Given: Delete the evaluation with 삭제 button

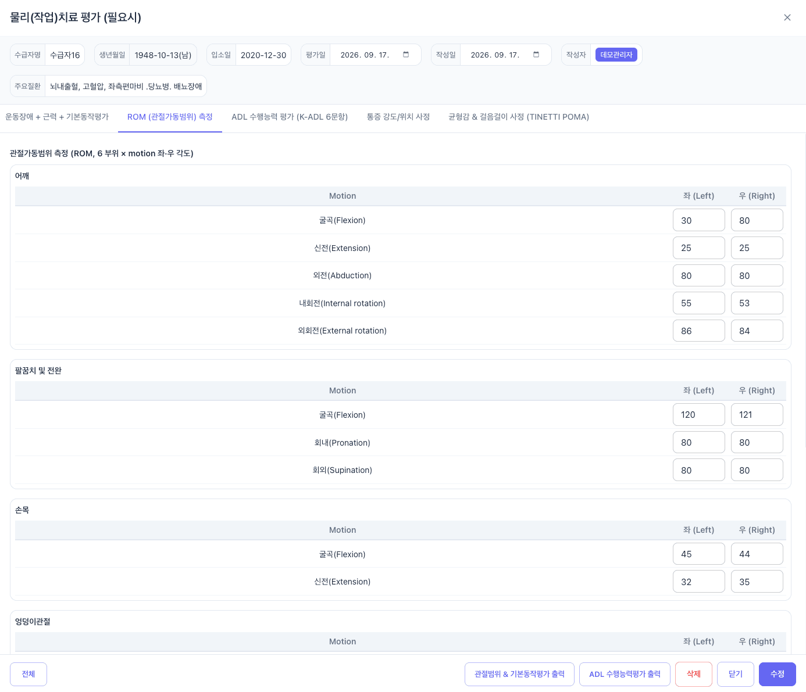Looking at the screenshot, I should [x=694, y=674].
